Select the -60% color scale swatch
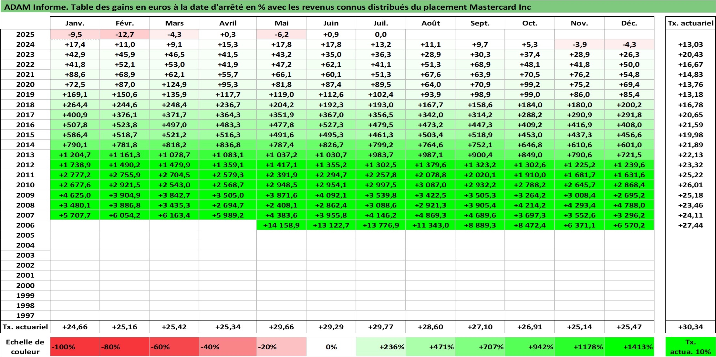 click(x=174, y=347)
